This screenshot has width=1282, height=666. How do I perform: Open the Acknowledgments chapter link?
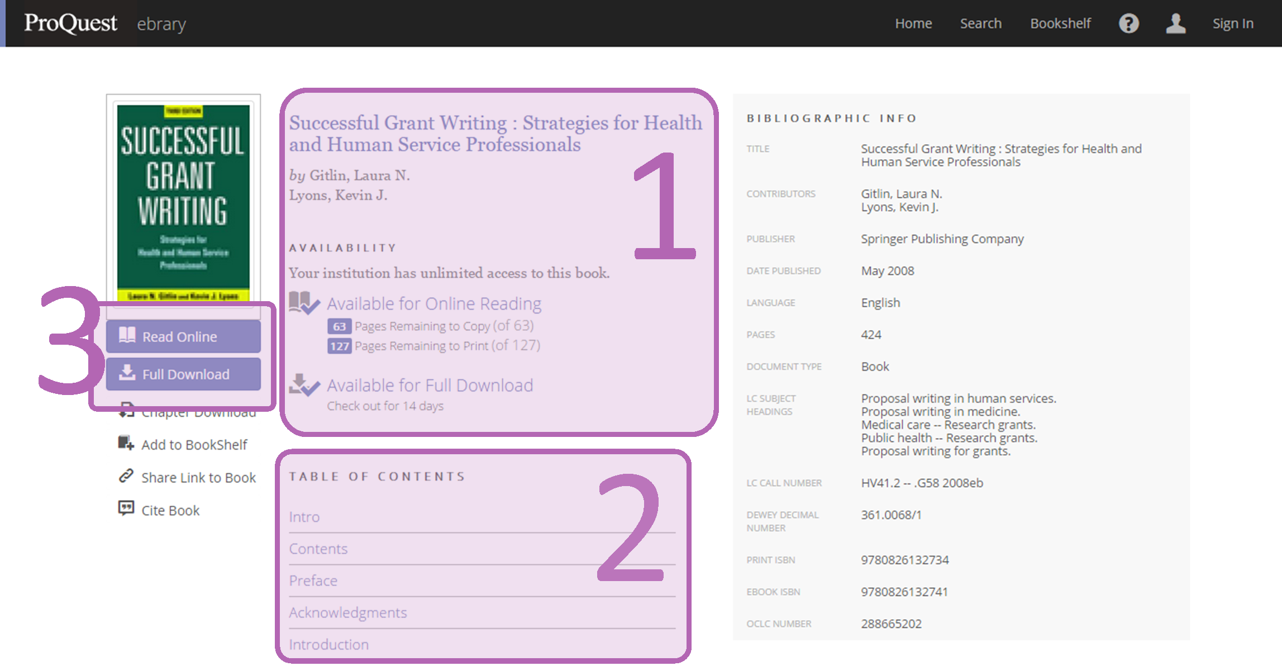pos(348,612)
